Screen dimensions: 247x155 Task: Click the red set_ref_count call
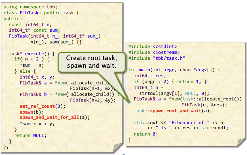pos(42,106)
